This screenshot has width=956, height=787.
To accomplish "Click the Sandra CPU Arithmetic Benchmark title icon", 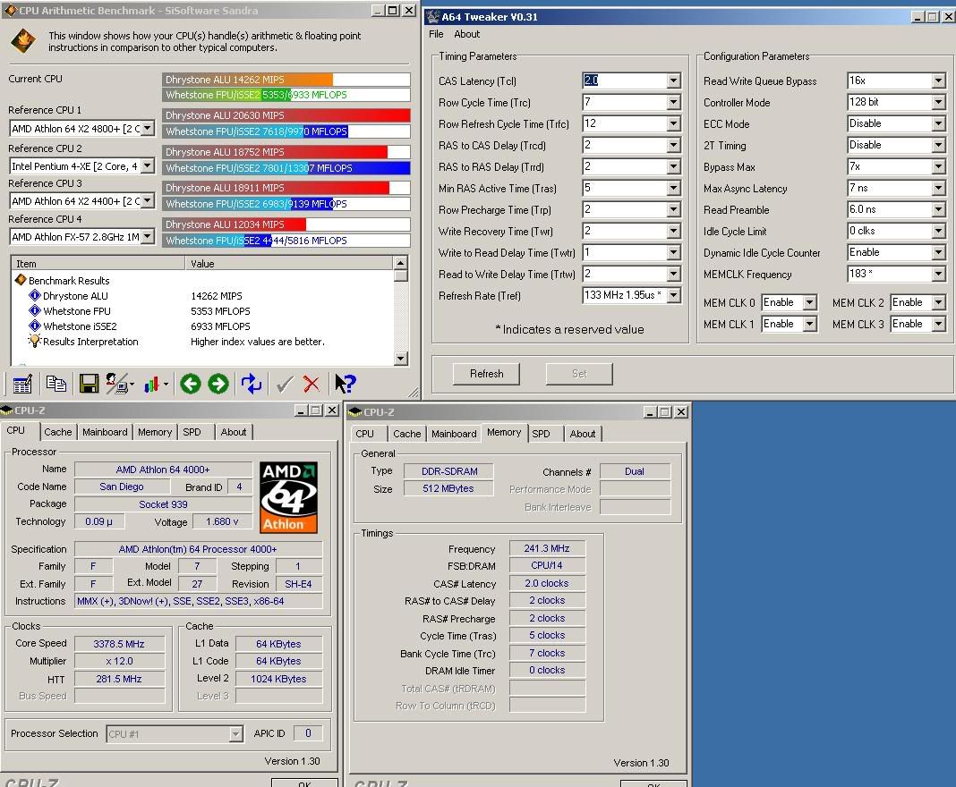I will pos(11,11).
